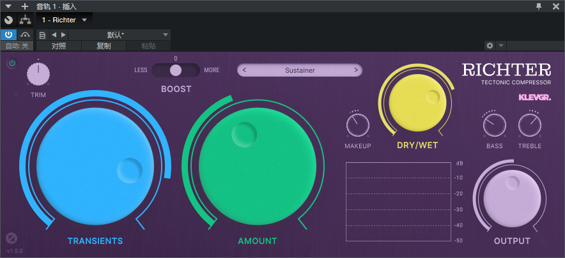This screenshot has height=258, width=565.
Task: Go to previous preset arrow
Action: (54, 35)
